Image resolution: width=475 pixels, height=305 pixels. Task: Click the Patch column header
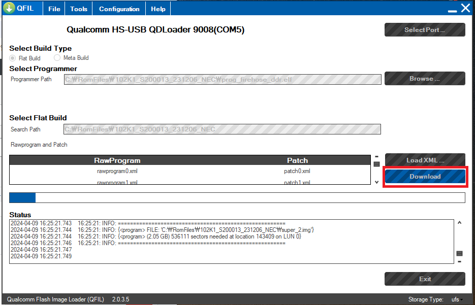pos(297,160)
